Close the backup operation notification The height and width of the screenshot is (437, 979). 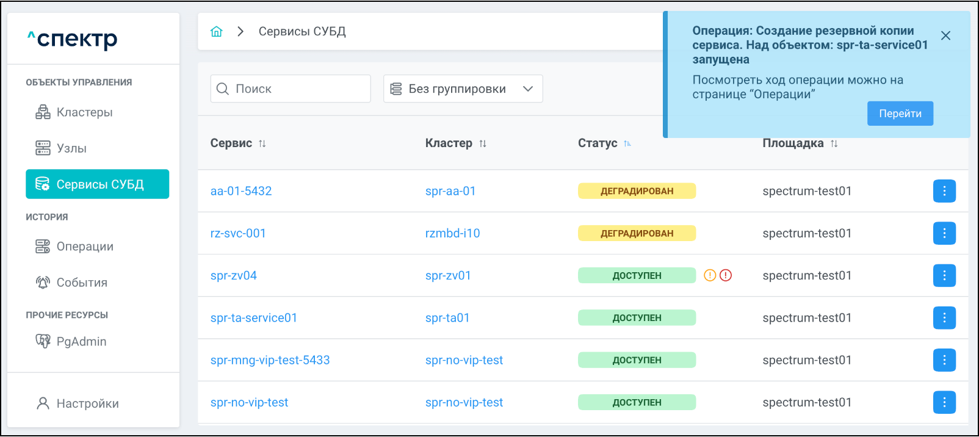[945, 36]
